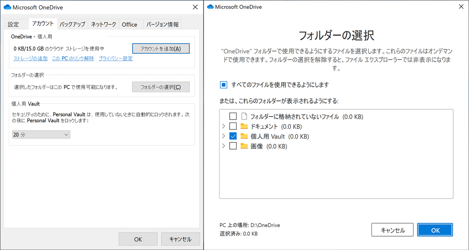
Task: Select the 画像 (0.0 KB) row label
Action: [x=269, y=146]
